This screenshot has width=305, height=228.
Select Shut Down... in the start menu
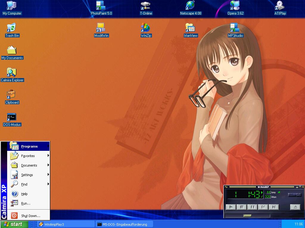(28, 216)
